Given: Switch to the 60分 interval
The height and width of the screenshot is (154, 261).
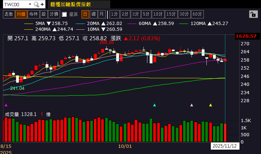Looking at the screenshot, I should click(x=197, y=14).
